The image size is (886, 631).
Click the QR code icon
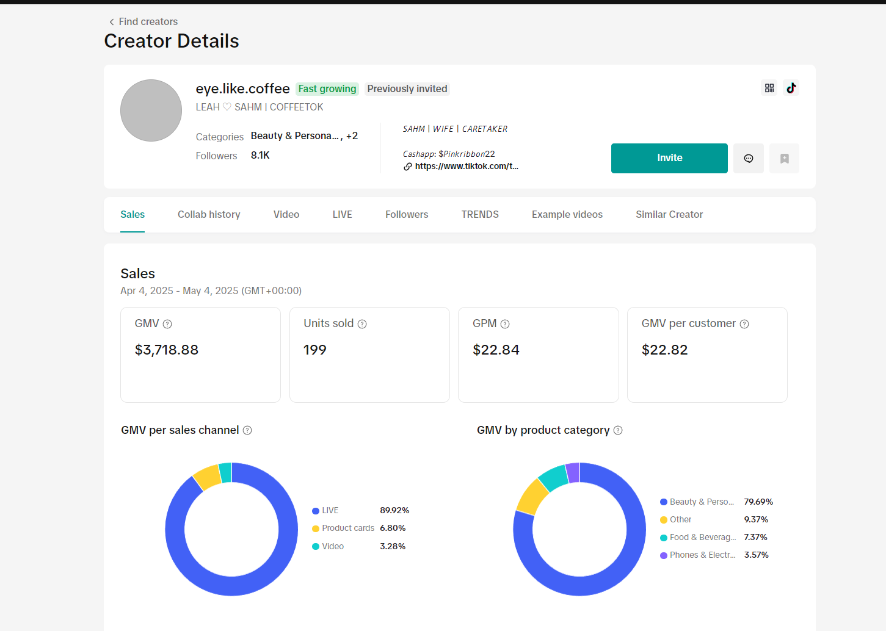point(769,88)
